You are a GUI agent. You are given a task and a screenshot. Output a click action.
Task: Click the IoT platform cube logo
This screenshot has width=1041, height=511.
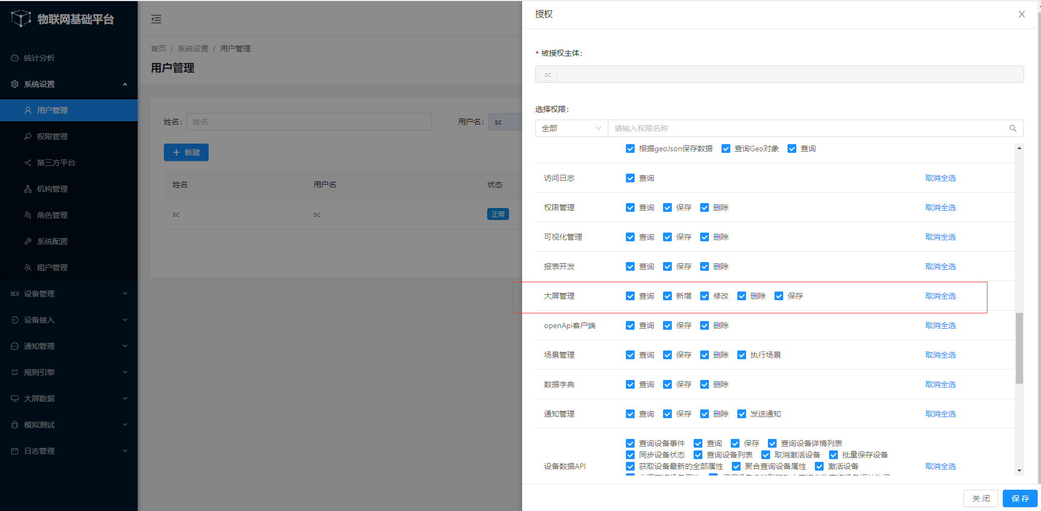point(21,19)
